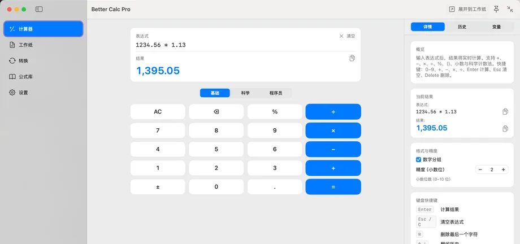
Task: Open 工作纸 in the sidebar
Action: click(44, 45)
